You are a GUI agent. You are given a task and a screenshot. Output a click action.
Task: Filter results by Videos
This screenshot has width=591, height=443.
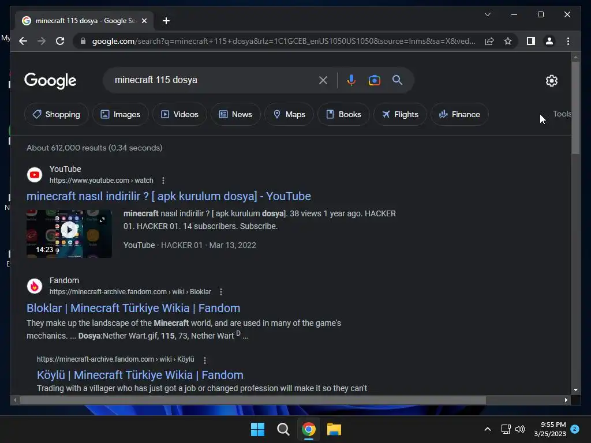(180, 114)
